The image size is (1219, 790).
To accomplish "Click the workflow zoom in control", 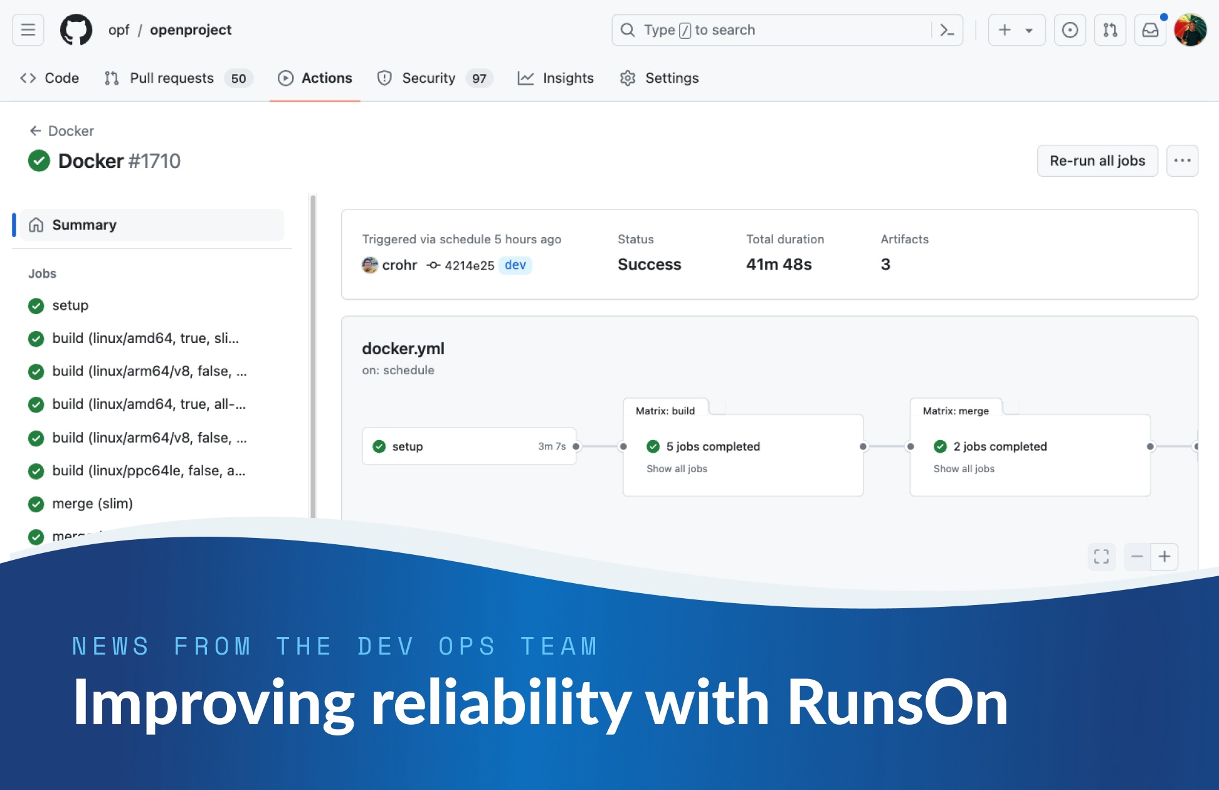I will 1164,556.
